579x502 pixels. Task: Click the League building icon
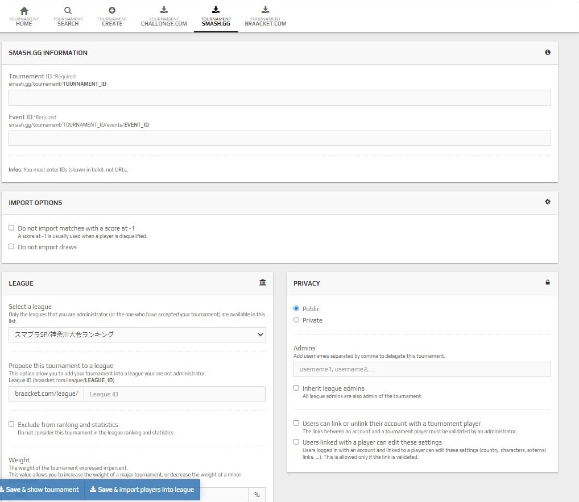(263, 282)
